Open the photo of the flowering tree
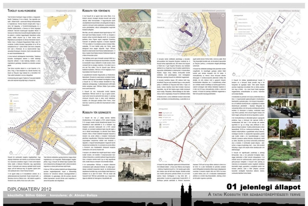This screenshot has height=206, width=308. pos(273,129)
